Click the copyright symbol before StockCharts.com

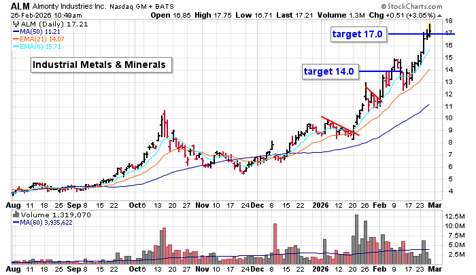point(390,5)
